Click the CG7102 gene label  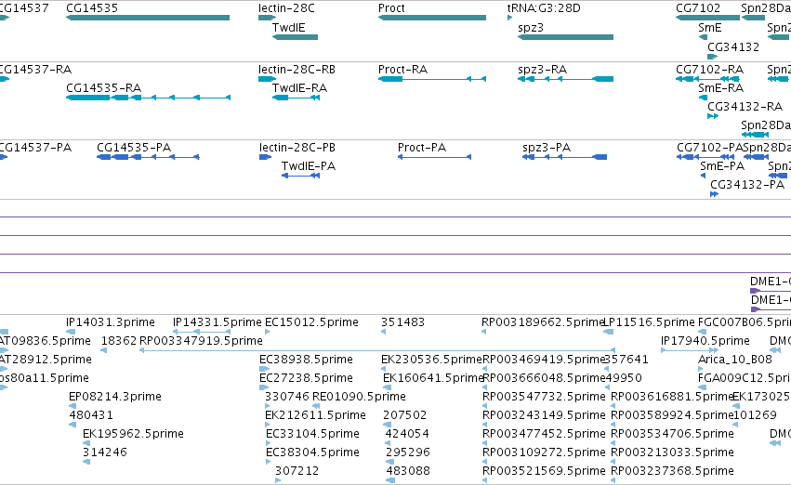[x=698, y=8]
